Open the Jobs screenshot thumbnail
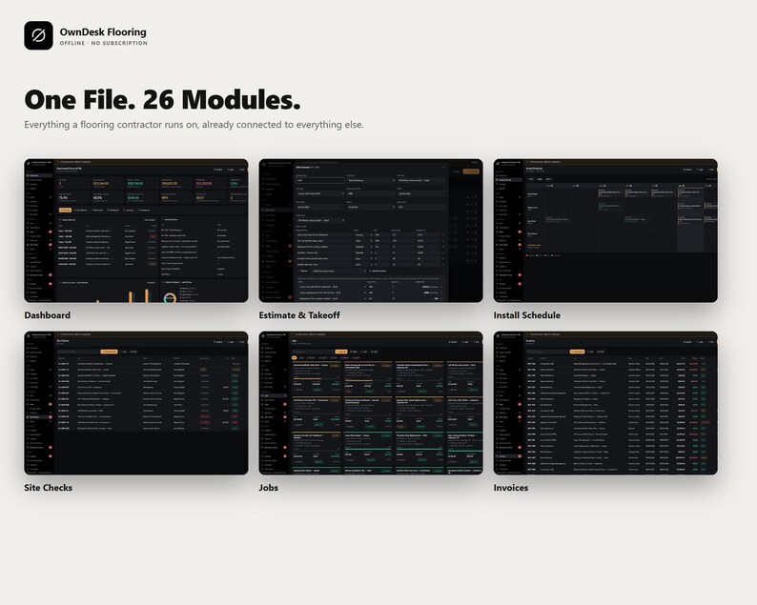The width and height of the screenshot is (757, 605). (371, 403)
